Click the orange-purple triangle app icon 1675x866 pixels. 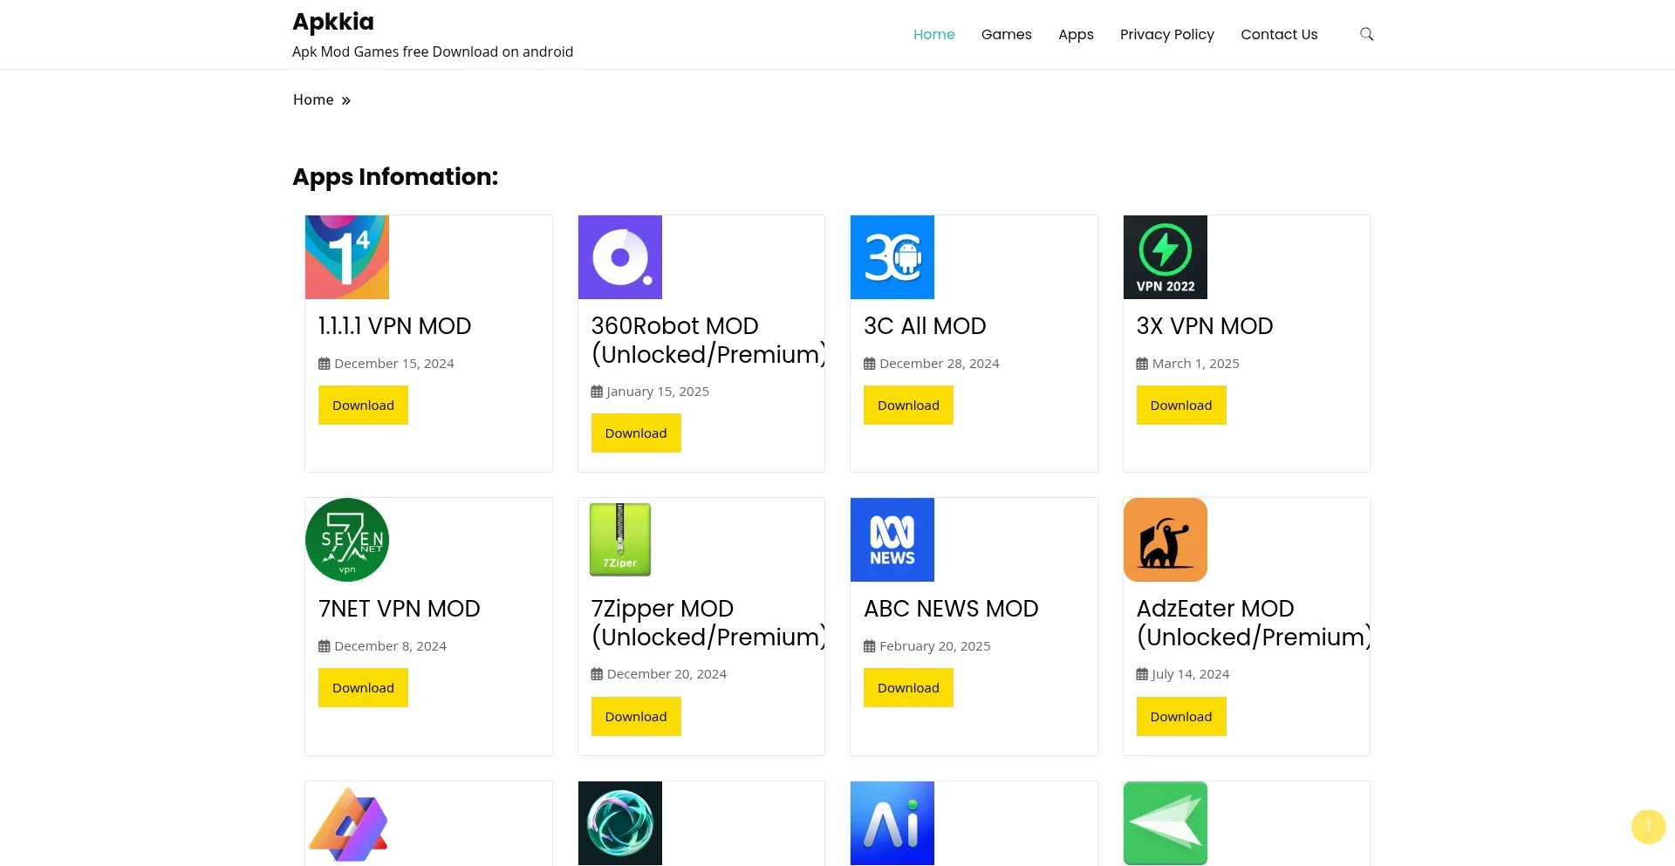347,823
